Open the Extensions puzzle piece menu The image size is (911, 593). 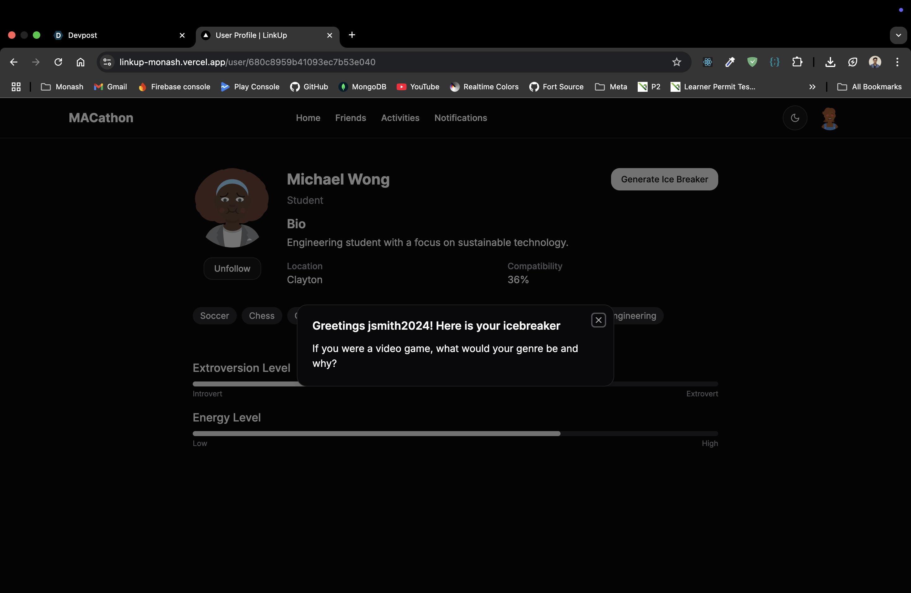[797, 62]
